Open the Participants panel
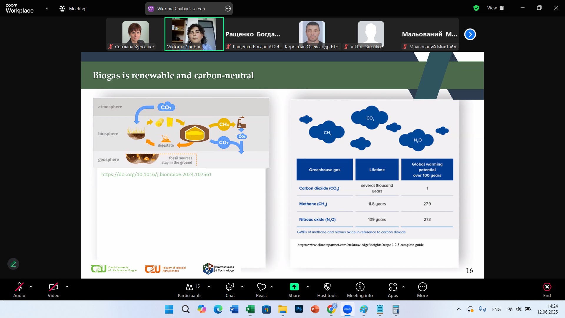This screenshot has height=318, width=565. [190, 290]
